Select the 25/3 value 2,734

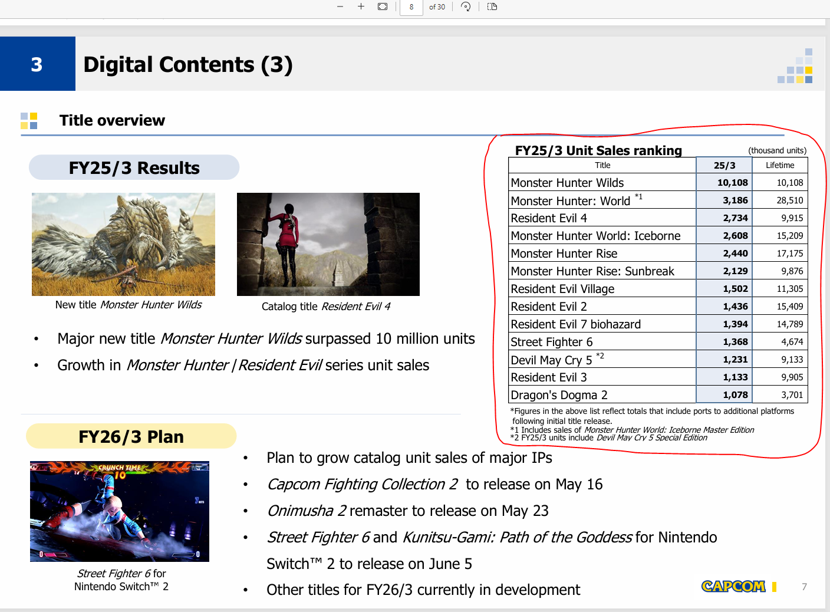point(735,218)
